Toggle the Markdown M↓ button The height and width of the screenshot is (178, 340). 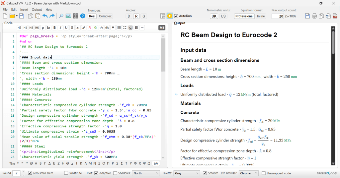(162, 28)
